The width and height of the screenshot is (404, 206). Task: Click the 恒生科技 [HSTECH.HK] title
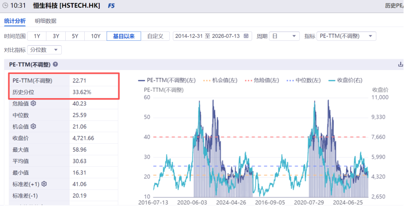[x=67, y=6]
